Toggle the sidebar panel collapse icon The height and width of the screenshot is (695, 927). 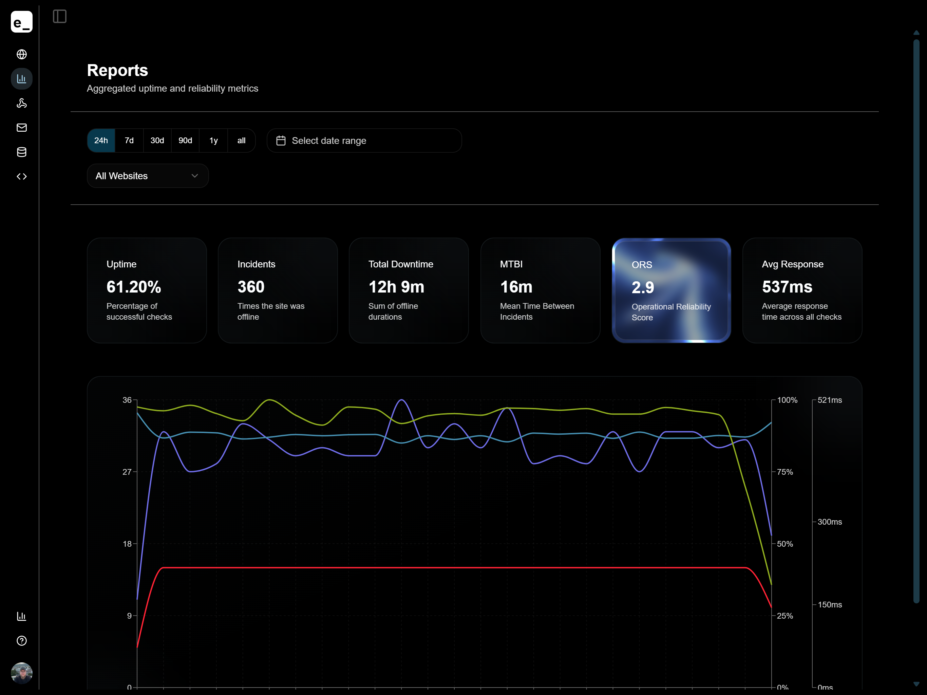59,16
